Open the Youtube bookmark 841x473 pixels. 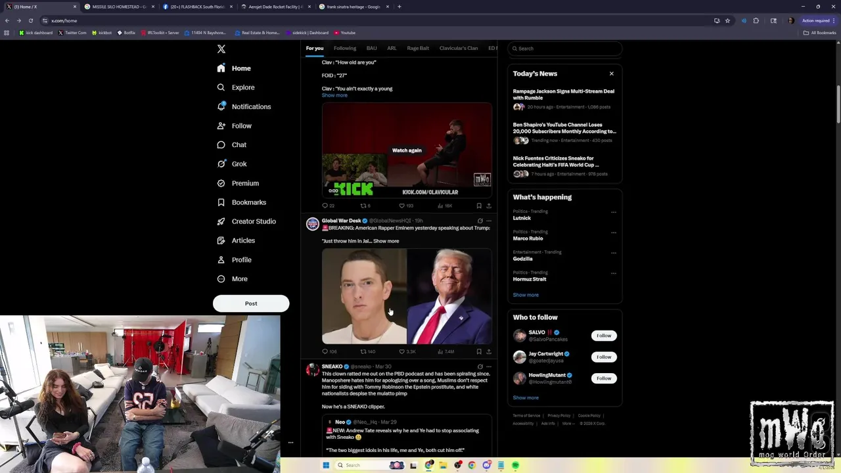(345, 33)
